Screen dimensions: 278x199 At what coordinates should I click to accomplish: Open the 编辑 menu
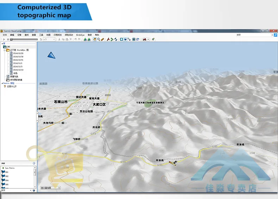click(x=12, y=35)
